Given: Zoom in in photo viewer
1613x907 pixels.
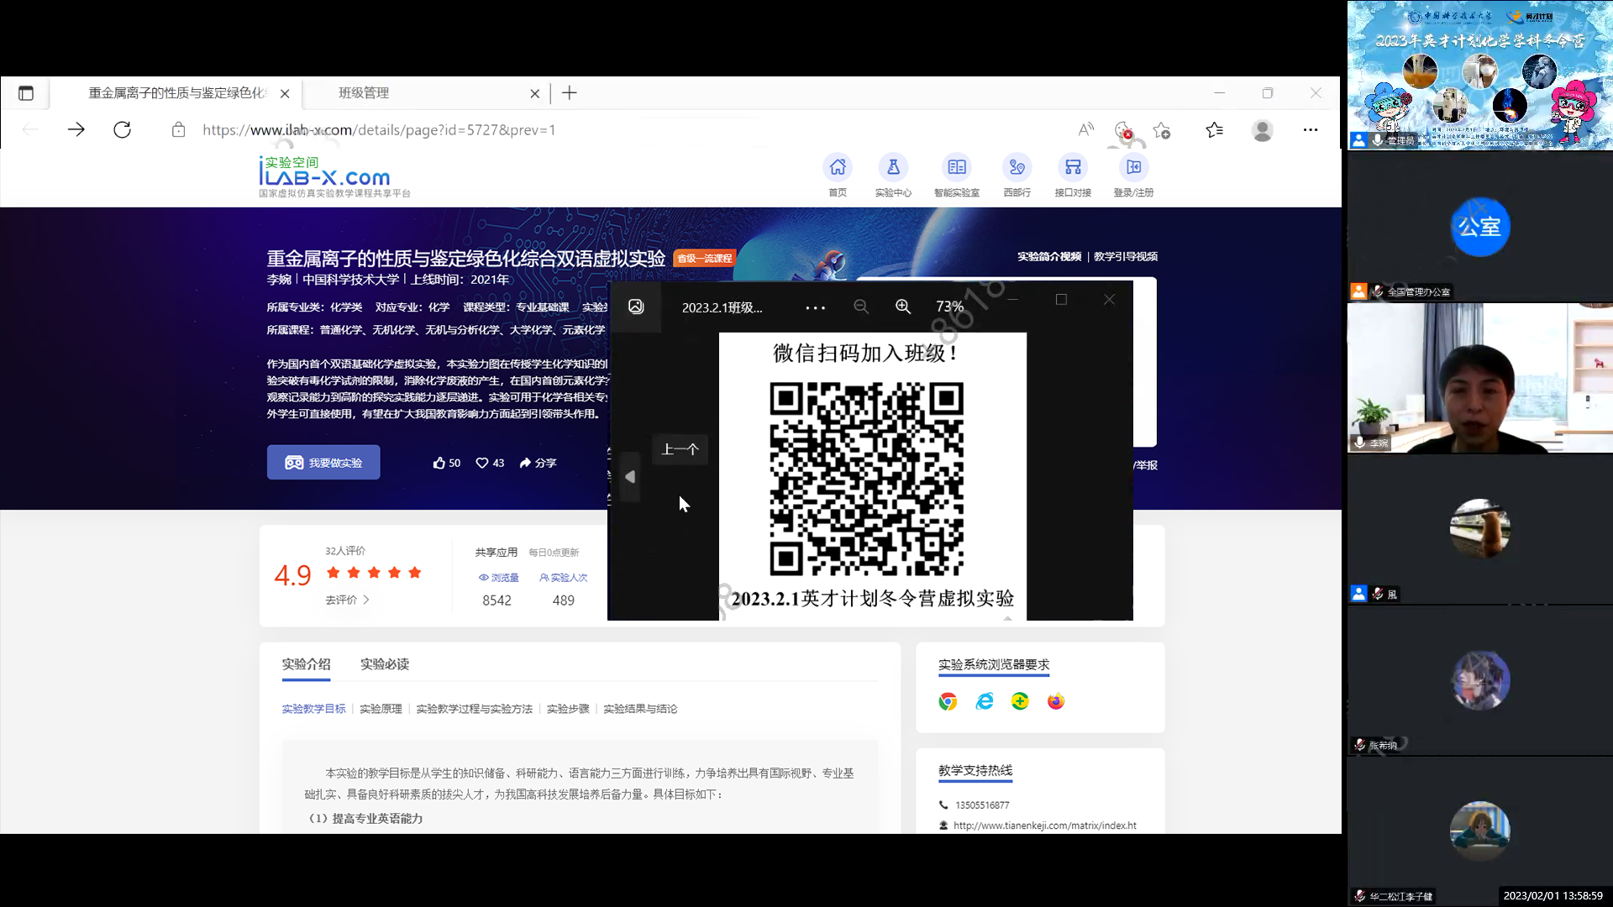Looking at the screenshot, I should coord(903,307).
